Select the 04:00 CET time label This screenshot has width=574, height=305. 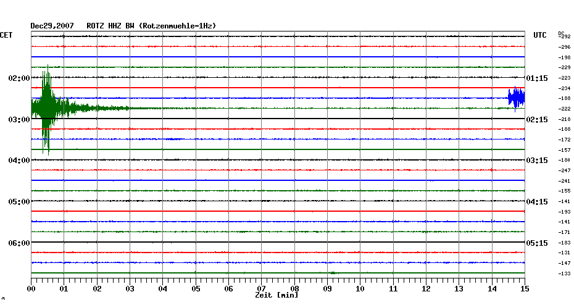click(x=19, y=161)
